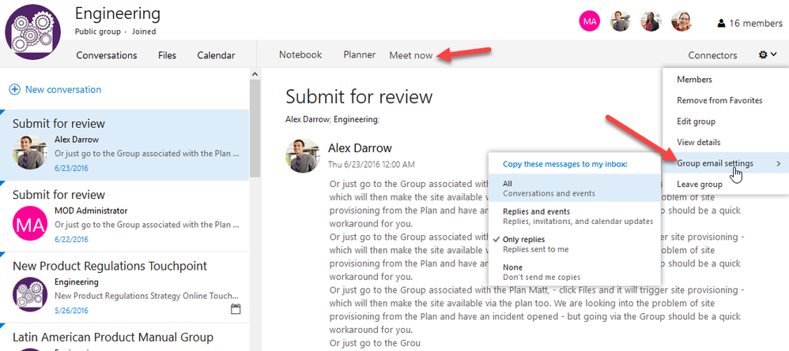Click the fourth member photo in header

[681, 21]
